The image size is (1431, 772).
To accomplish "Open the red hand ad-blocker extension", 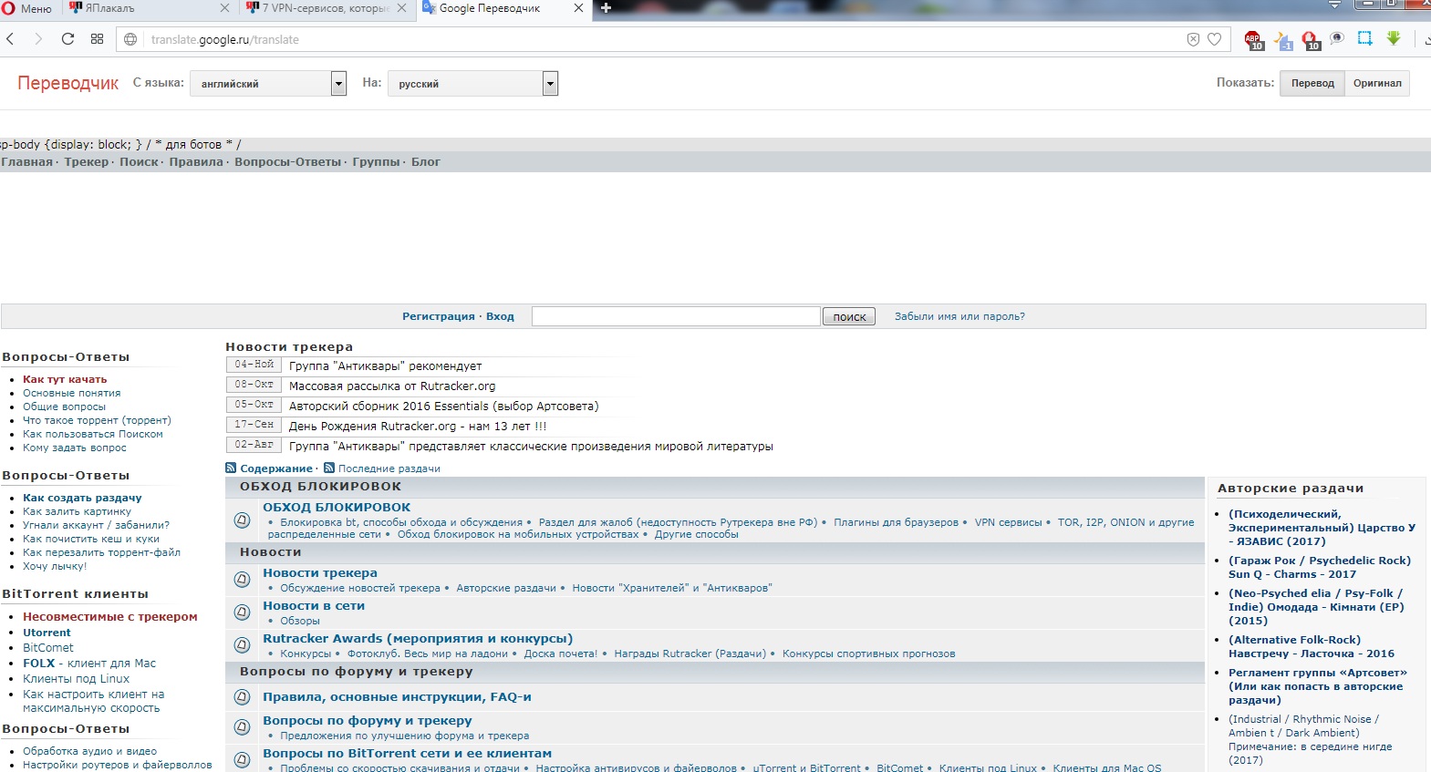I will 1311,39.
